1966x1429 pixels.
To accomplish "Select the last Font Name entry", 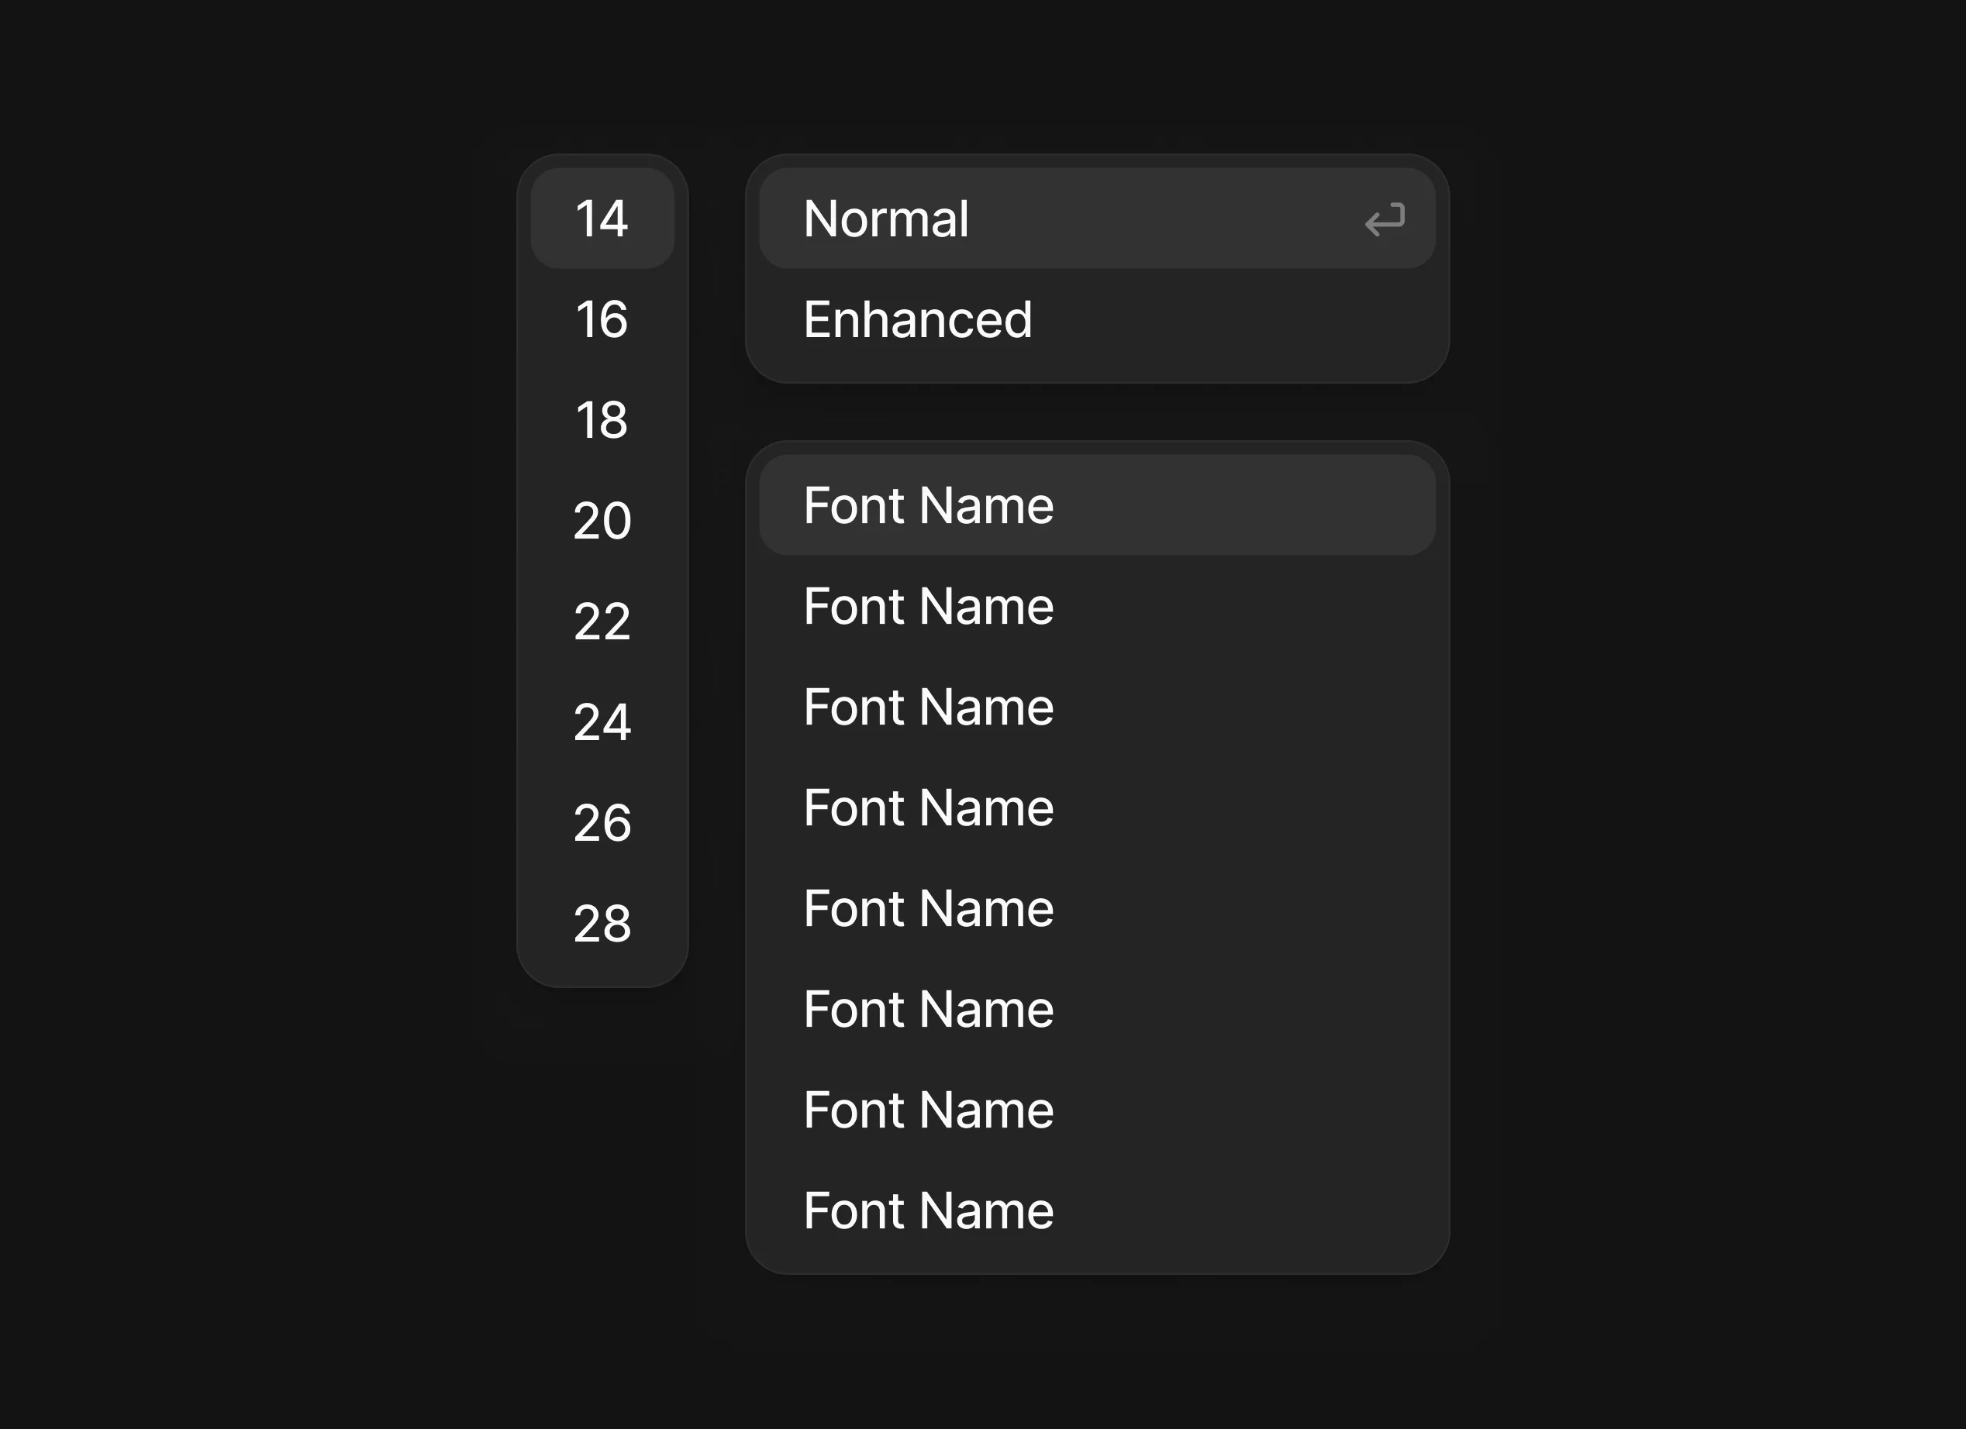I will (927, 1210).
